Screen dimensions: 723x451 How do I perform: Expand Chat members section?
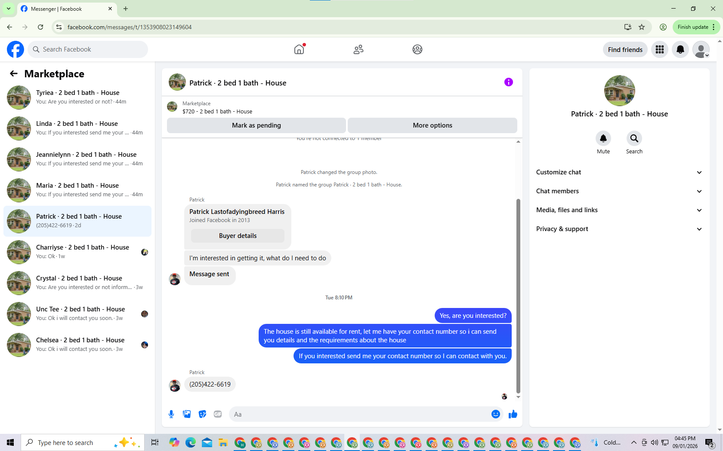619,191
